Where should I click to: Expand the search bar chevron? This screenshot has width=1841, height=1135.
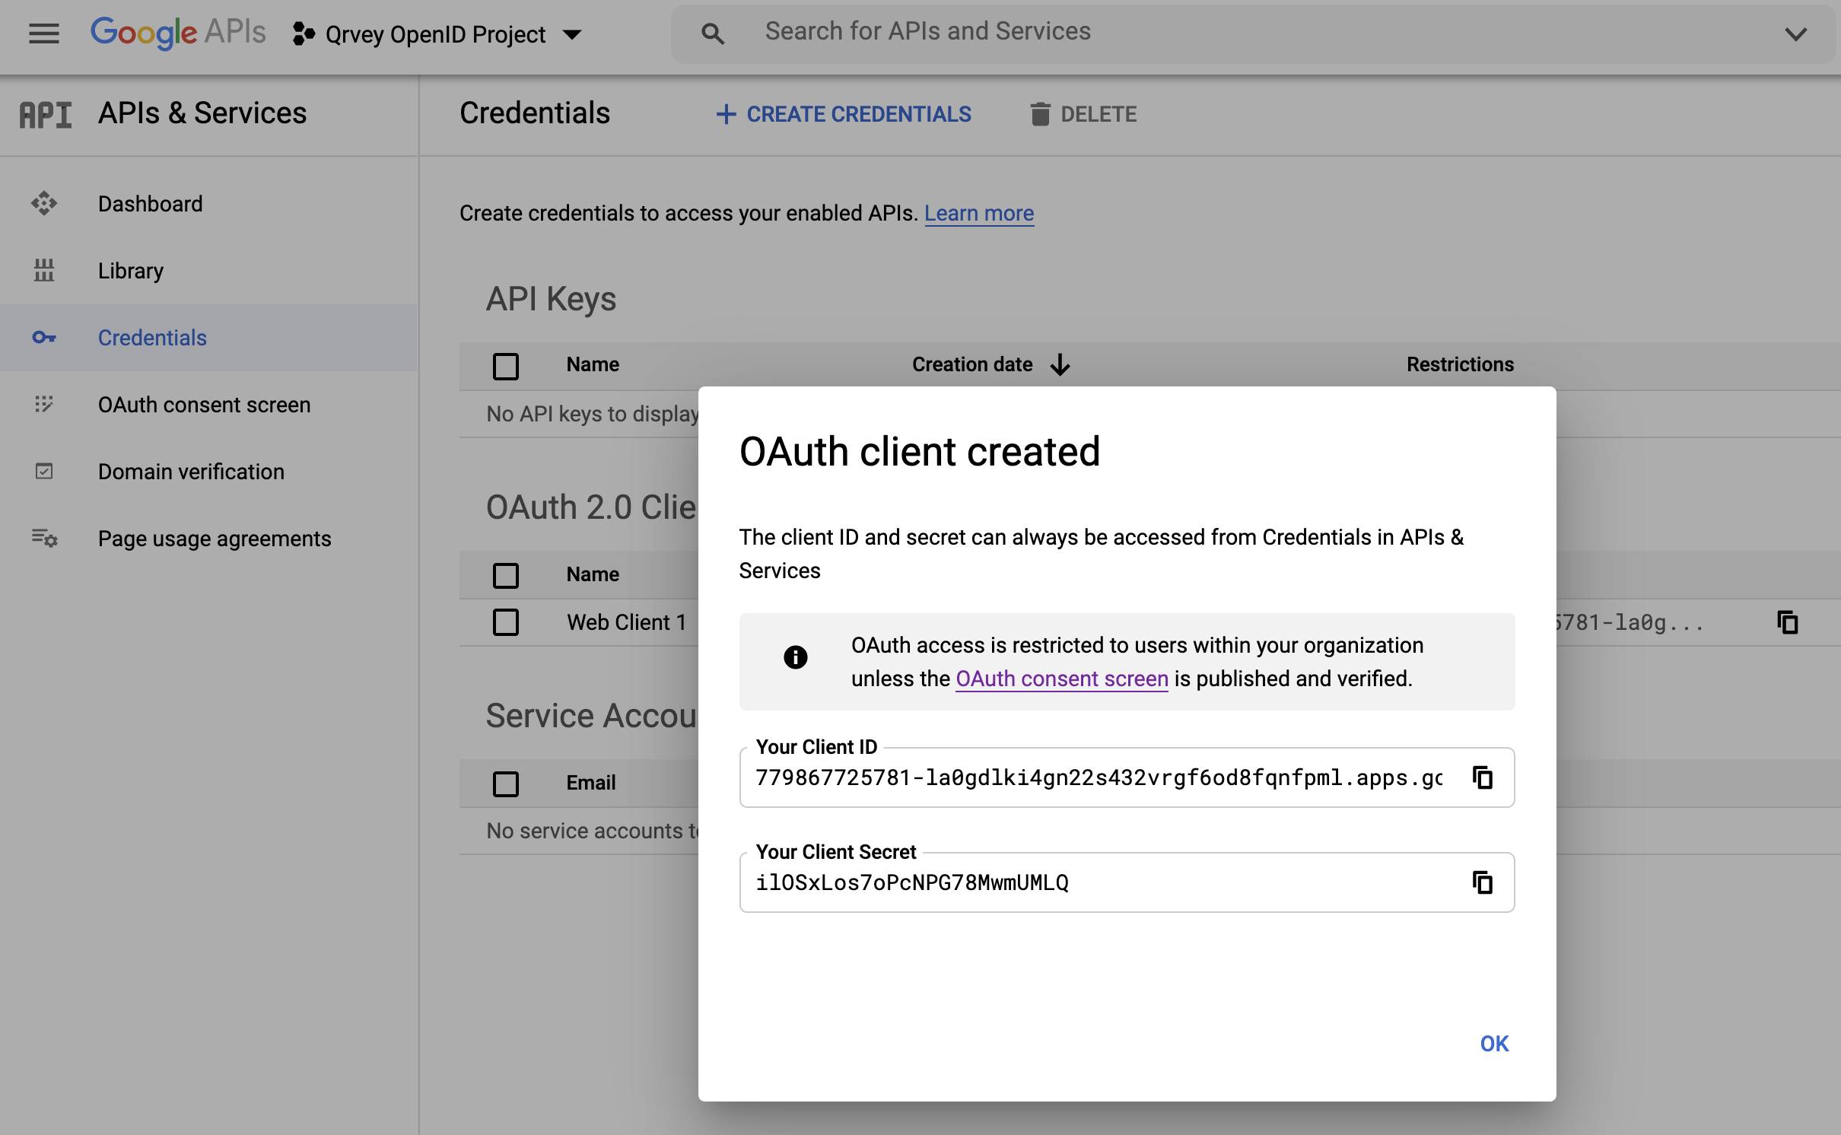pos(1795,34)
